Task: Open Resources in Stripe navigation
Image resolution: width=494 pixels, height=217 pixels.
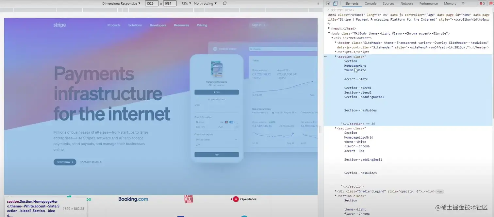Action: [181, 25]
